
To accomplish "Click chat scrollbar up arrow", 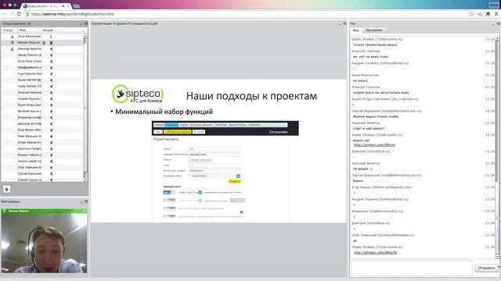I will [497, 38].
